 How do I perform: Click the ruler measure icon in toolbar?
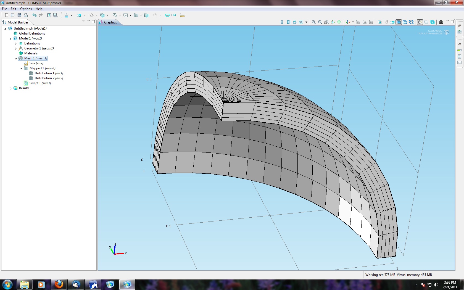[182, 15]
